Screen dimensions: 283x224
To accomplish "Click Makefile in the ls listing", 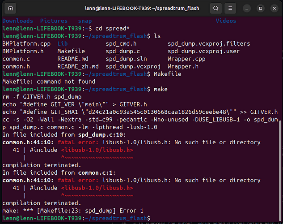I will pos(71,51).
